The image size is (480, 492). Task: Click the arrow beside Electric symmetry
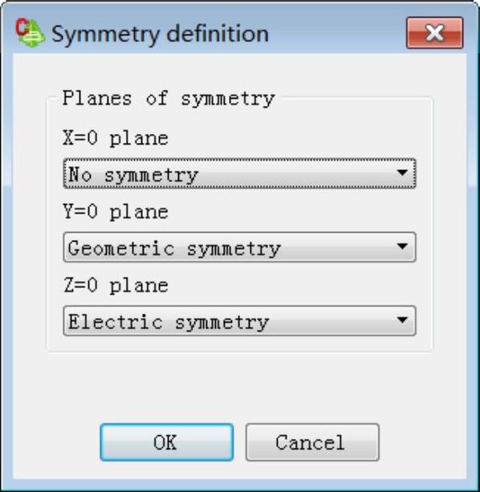402,320
